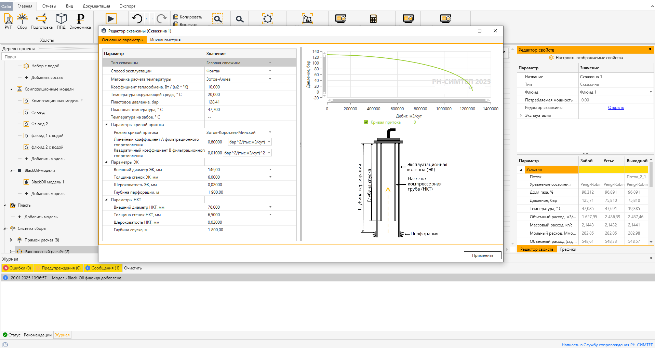
Task: Pin the Редактор свойств panel
Action: [650, 50]
